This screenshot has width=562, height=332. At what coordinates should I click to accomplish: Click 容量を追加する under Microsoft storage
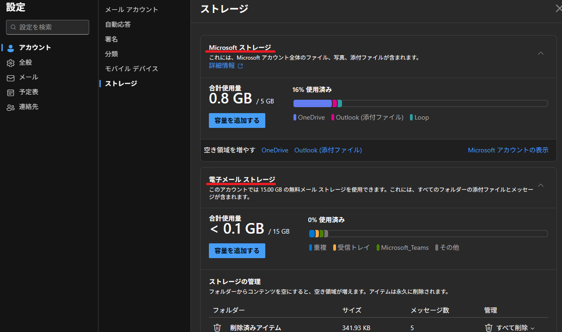(237, 121)
